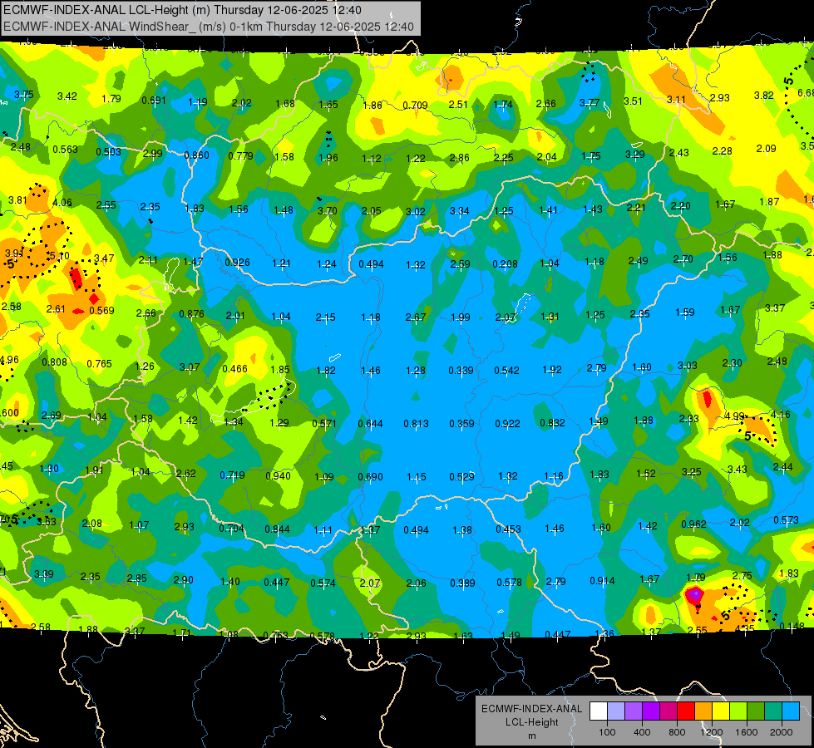Click the legend tick label 100
This screenshot has height=748, width=814.
point(607,732)
